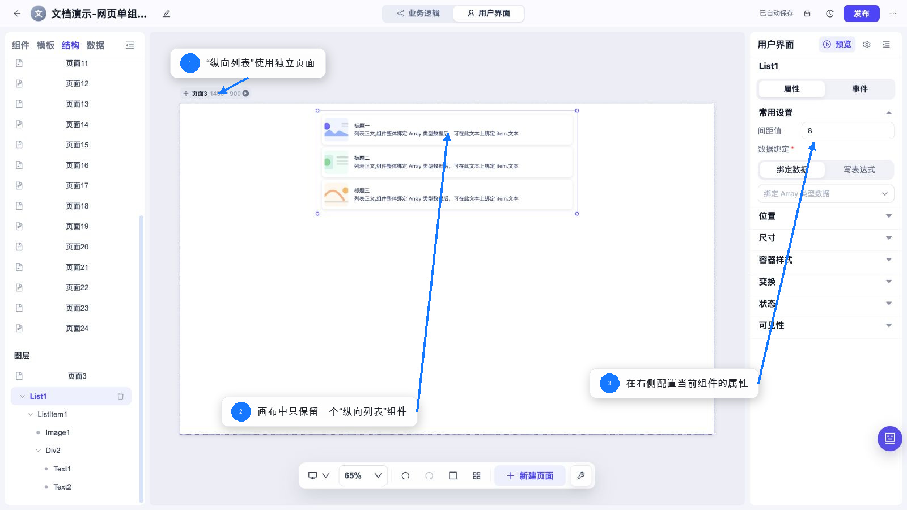Select Image1 layer
The image size is (907, 510).
(x=58, y=432)
